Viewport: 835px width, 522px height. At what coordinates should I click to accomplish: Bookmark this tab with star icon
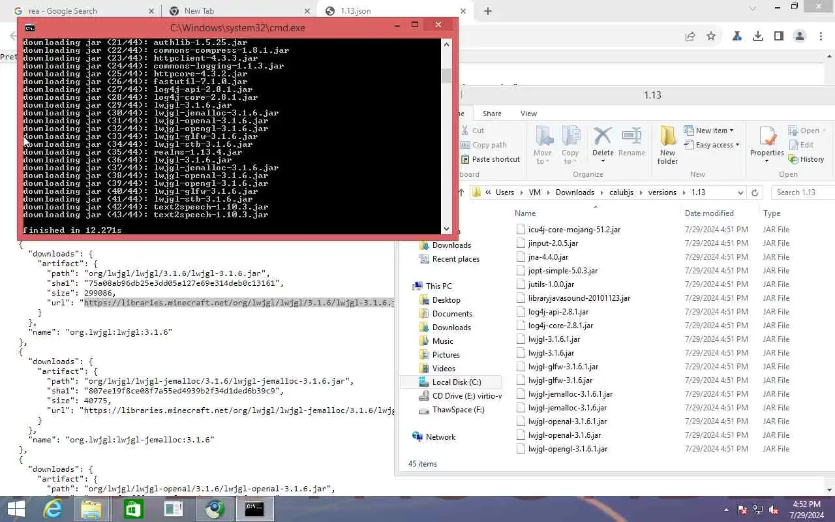tap(711, 37)
